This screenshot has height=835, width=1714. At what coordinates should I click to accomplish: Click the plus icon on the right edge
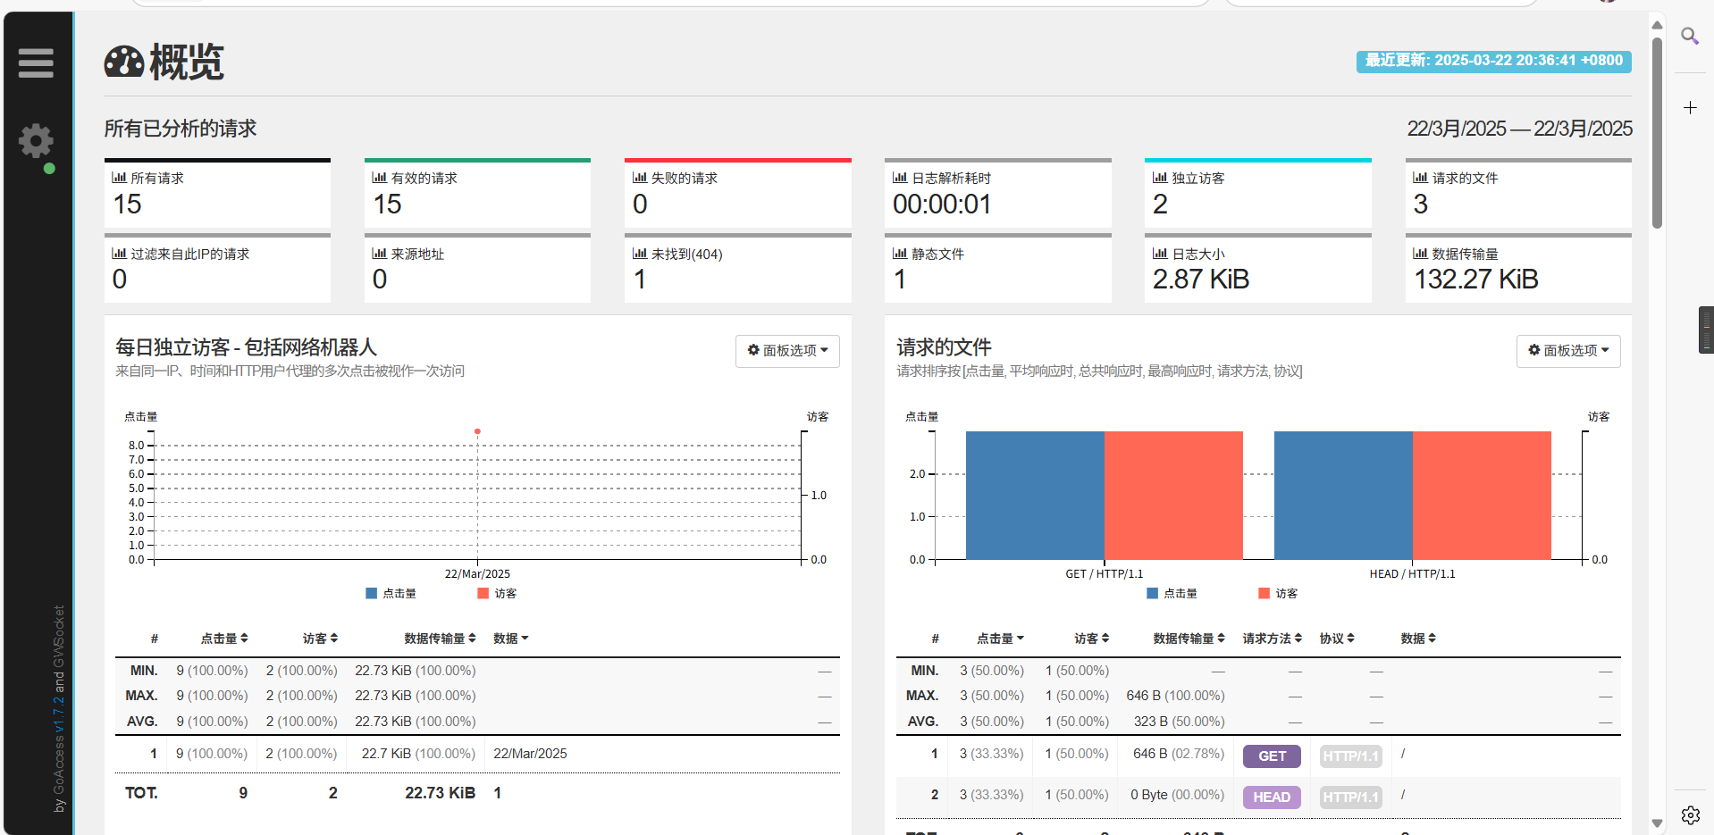(x=1690, y=107)
